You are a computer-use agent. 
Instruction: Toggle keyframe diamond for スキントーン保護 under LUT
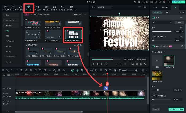[181, 37]
